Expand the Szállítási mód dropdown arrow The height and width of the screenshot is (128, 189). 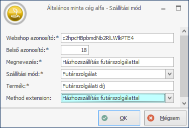(x=170, y=74)
